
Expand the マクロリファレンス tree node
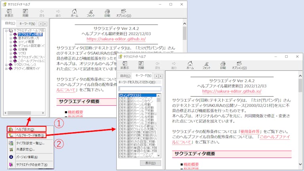[6, 65]
